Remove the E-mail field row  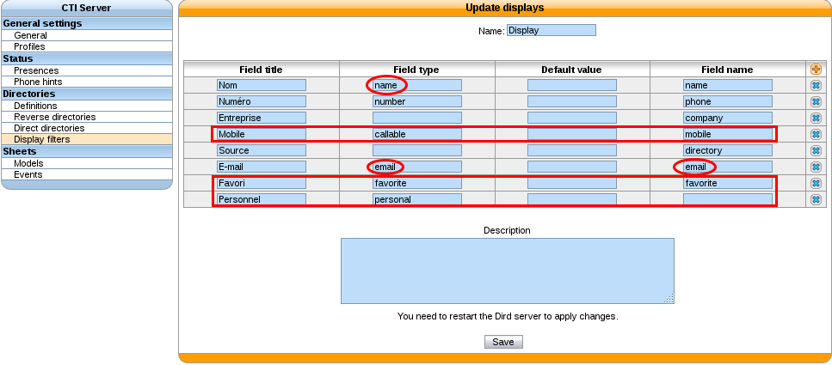pyautogui.click(x=816, y=167)
